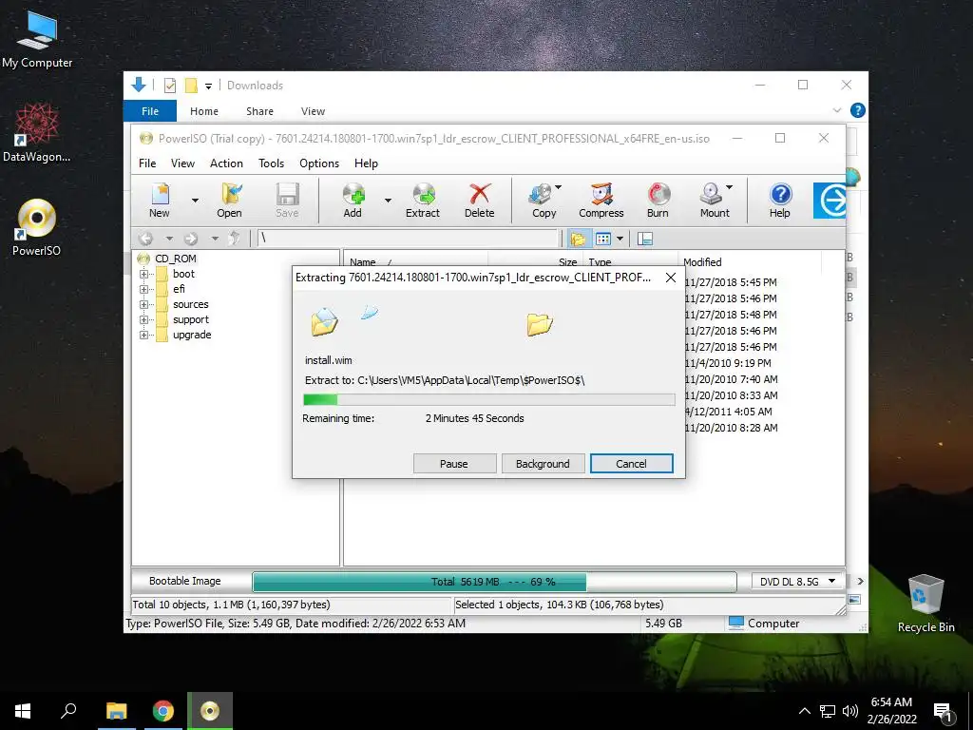Image resolution: width=973 pixels, height=730 pixels.
Task: Click Pause in extracting dialog
Action: point(454,464)
